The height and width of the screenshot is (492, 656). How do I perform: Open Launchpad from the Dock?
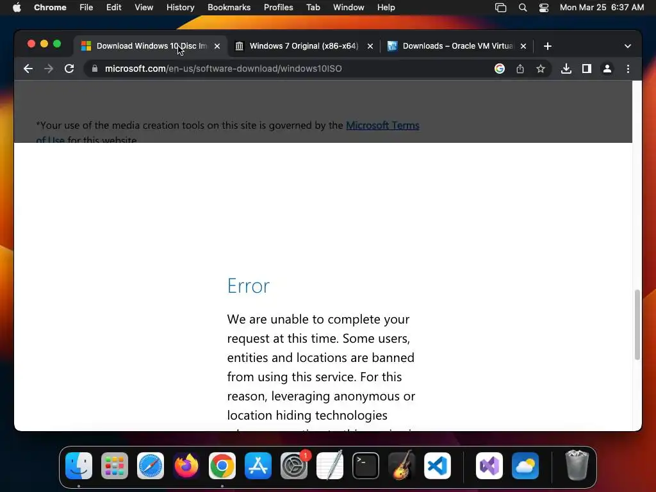(x=115, y=466)
